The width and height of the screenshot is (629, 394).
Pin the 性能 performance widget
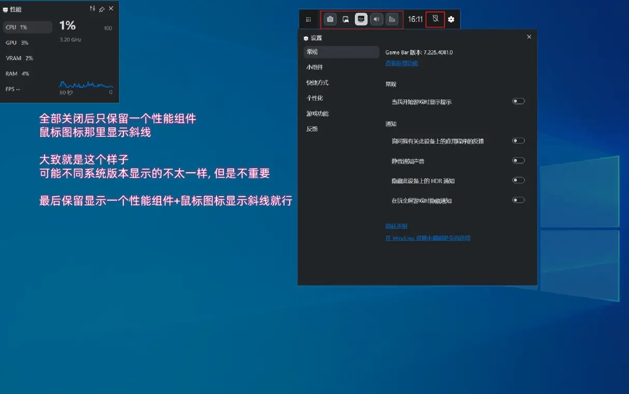[x=102, y=9]
